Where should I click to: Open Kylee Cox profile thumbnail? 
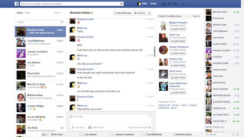[163, 38]
